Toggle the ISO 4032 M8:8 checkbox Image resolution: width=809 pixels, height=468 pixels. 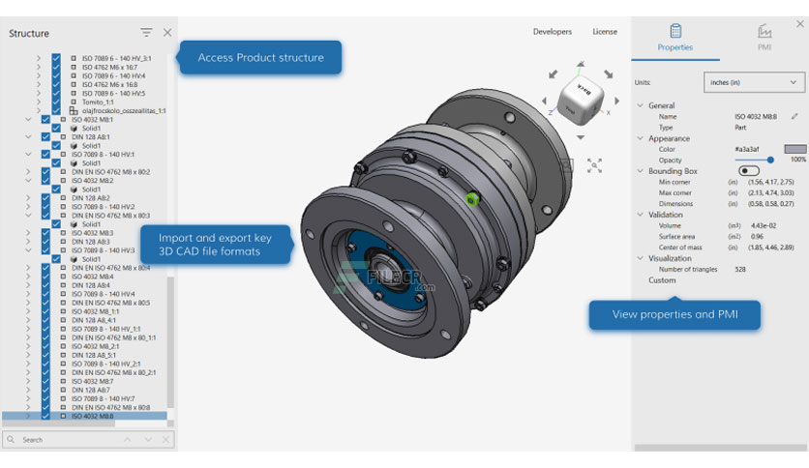tap(45, 416)
